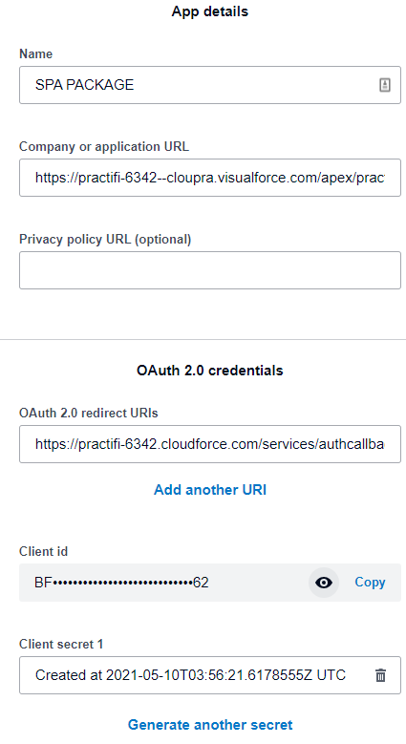Copy the Client id value

[370, 583]
